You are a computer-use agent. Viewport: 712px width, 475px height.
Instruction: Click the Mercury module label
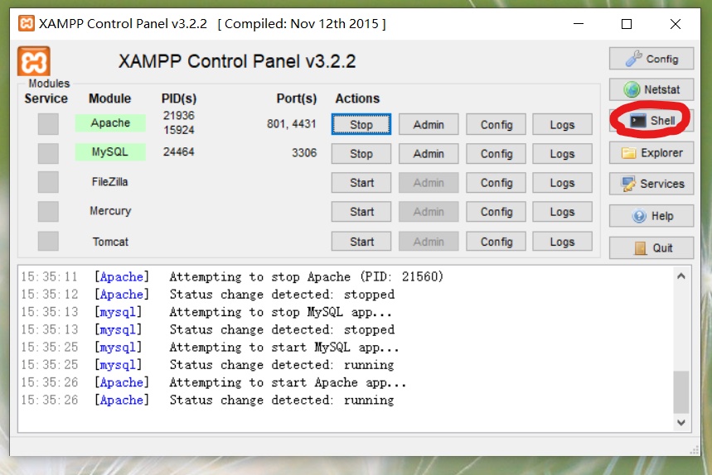pos(110,211)
